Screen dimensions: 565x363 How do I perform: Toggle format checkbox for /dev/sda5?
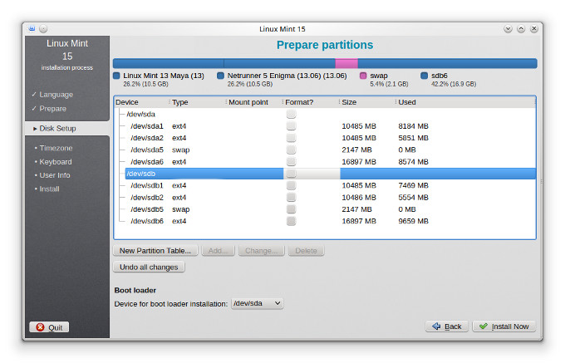click(x=291, y=150)
